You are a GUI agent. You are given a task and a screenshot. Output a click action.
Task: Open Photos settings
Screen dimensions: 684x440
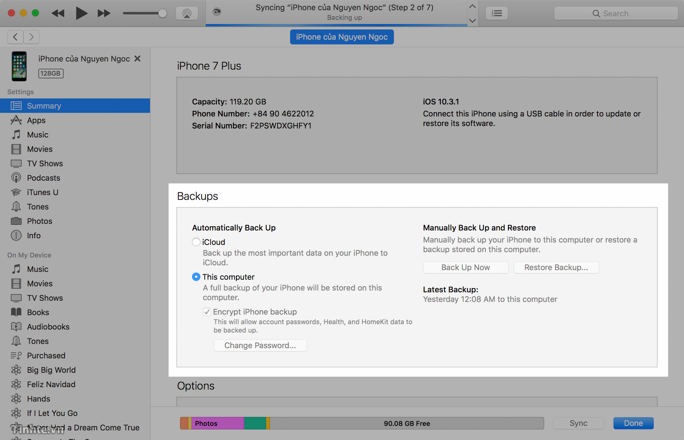click(75, 221)
